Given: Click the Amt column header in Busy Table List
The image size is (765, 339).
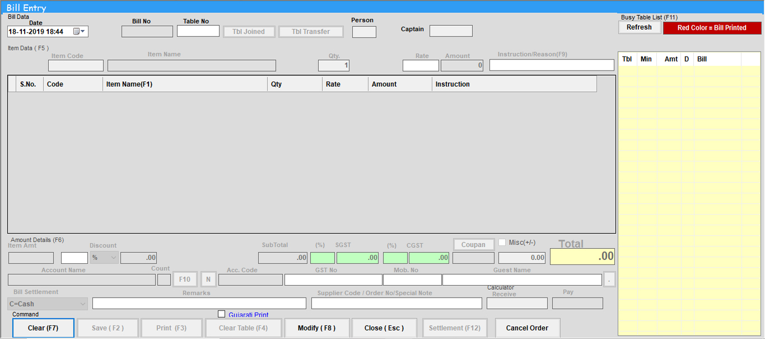Looking at the screenshot, I should tap(670, 59).
